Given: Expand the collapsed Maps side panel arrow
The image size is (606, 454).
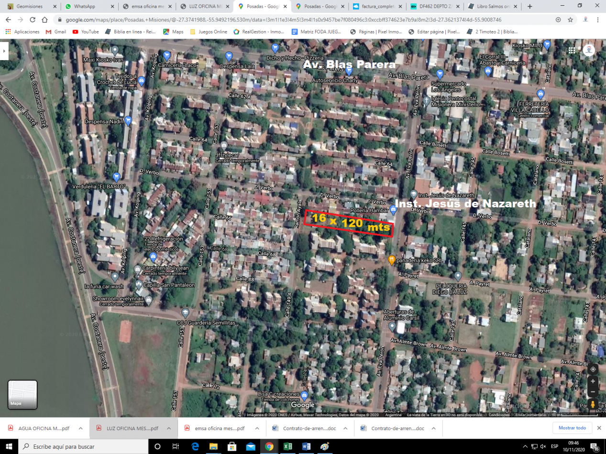Looking at the screenshot, I should pos(4,52).
